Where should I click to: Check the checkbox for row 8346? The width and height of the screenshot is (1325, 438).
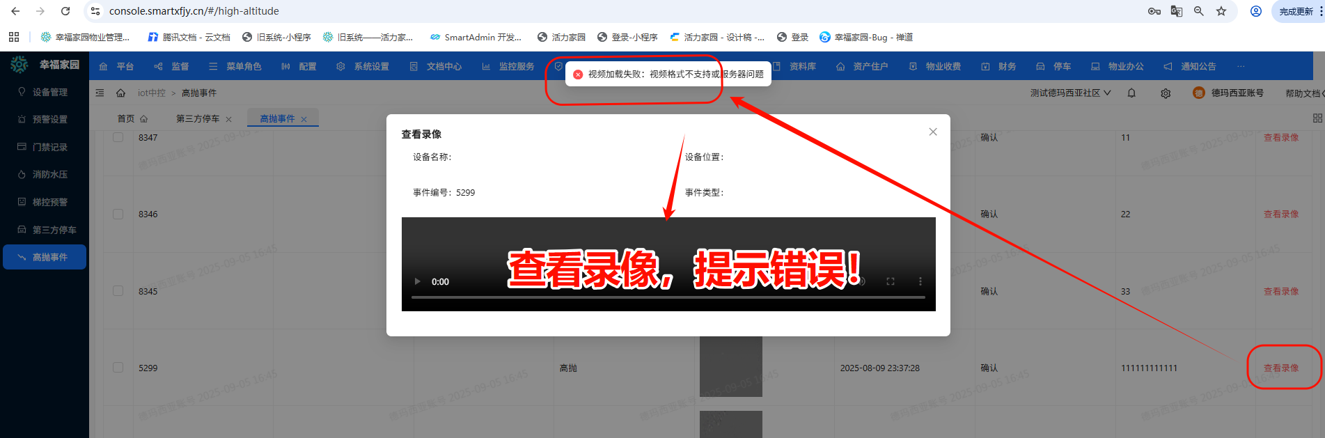point(118,214)
